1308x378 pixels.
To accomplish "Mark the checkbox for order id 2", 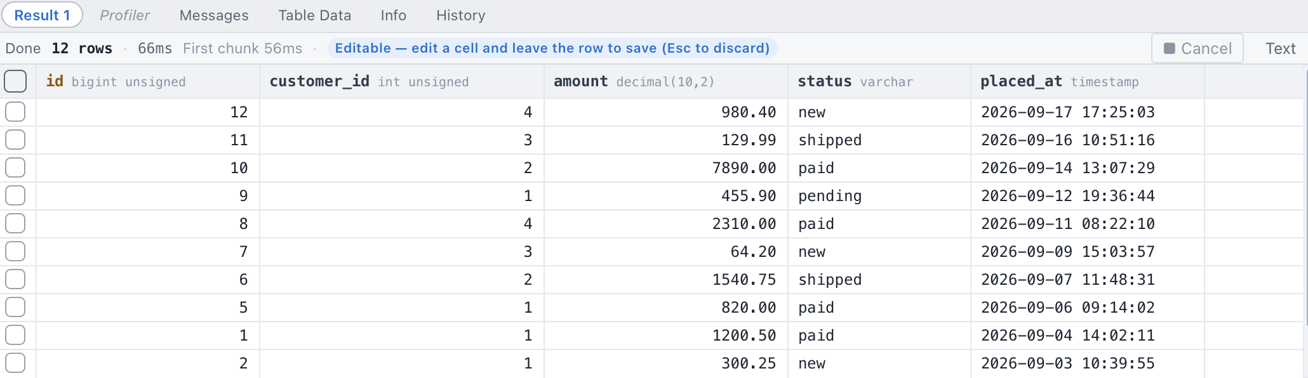I will 15,363.
